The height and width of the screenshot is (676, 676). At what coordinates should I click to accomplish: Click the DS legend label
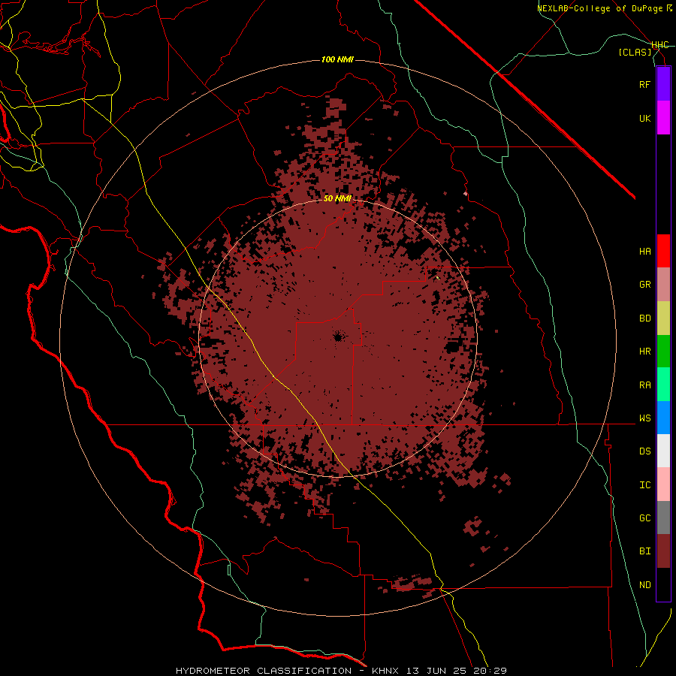click(644, 451)
